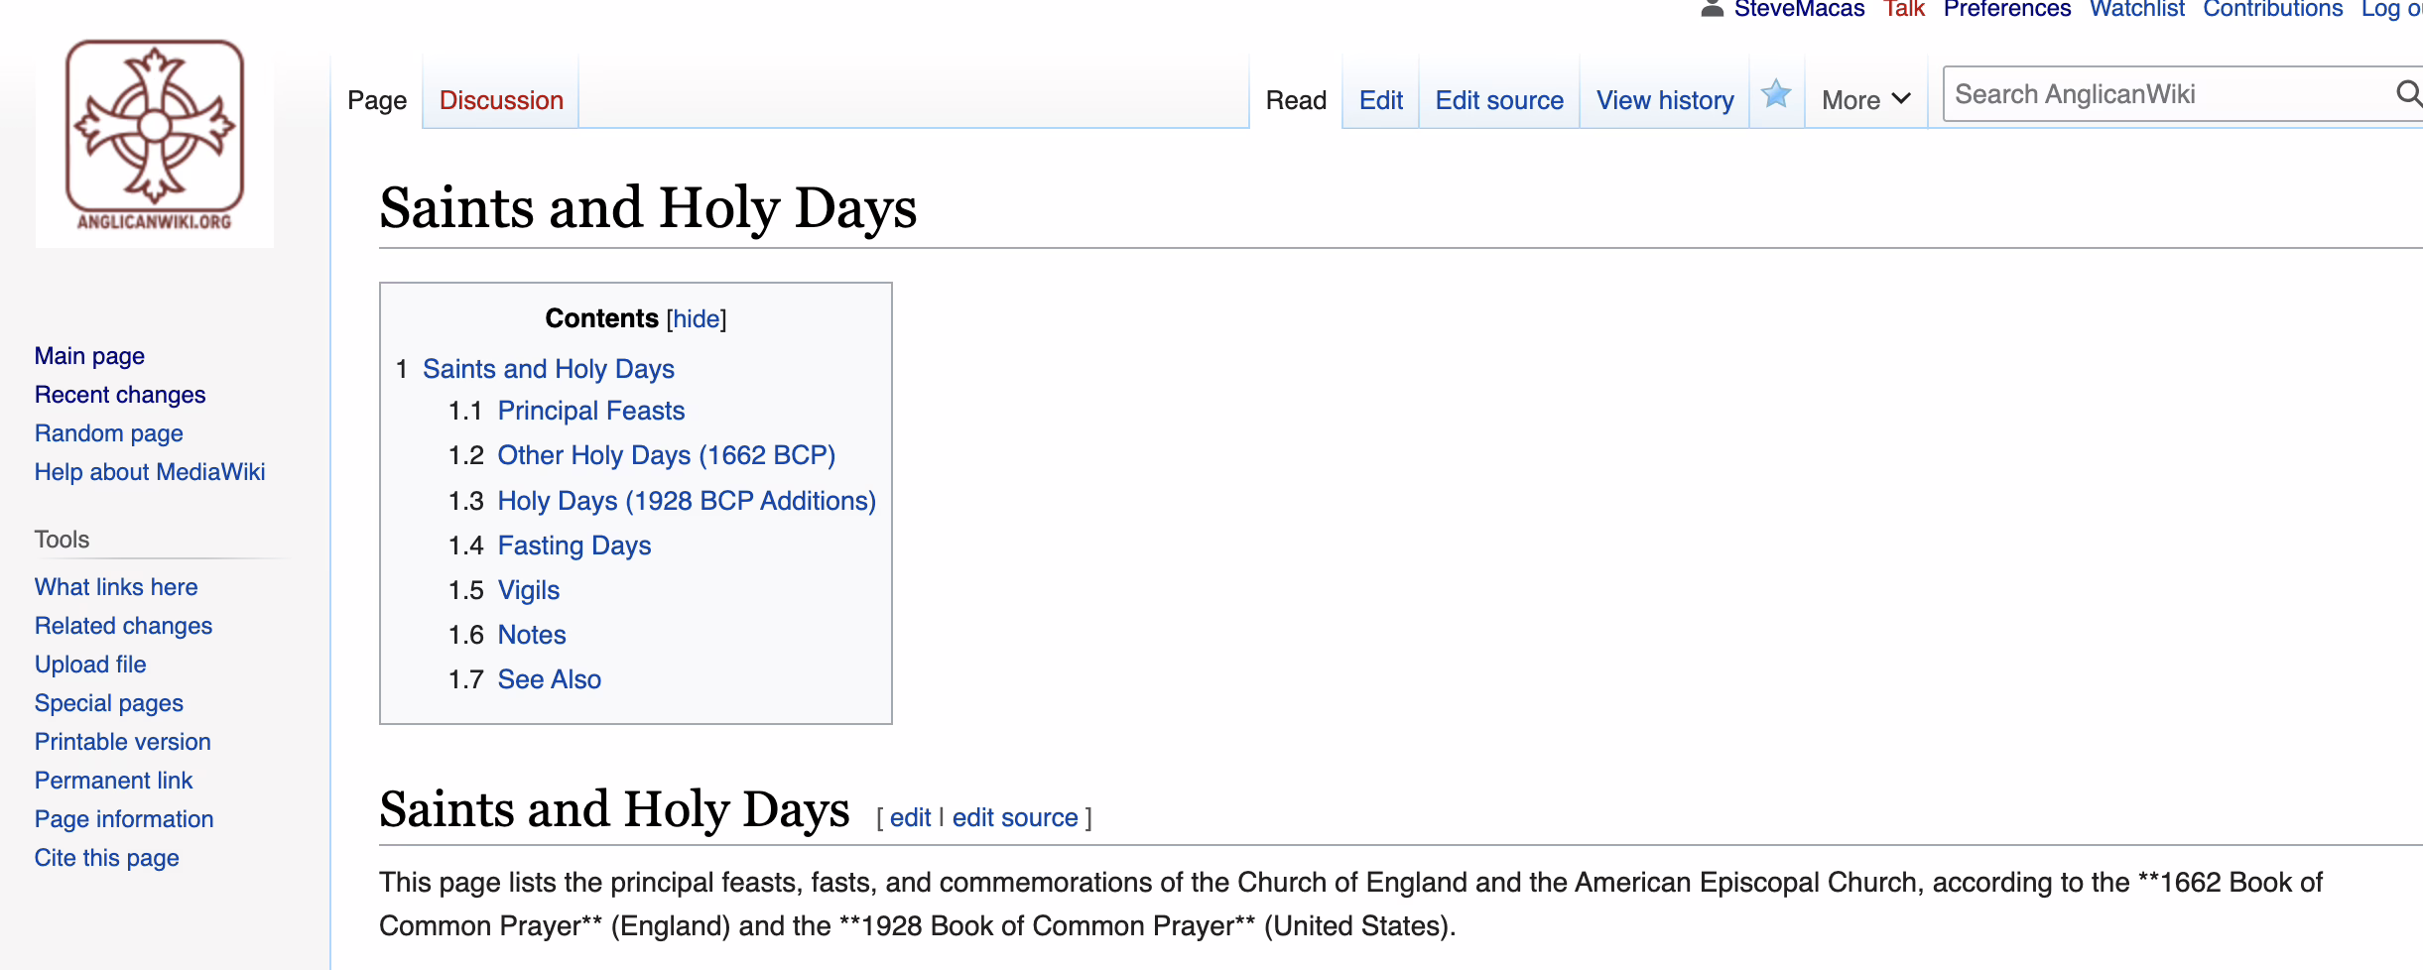This screenshot has width=2423, height=970.
Task: Open Printable version link
Action: coord(123,742)
